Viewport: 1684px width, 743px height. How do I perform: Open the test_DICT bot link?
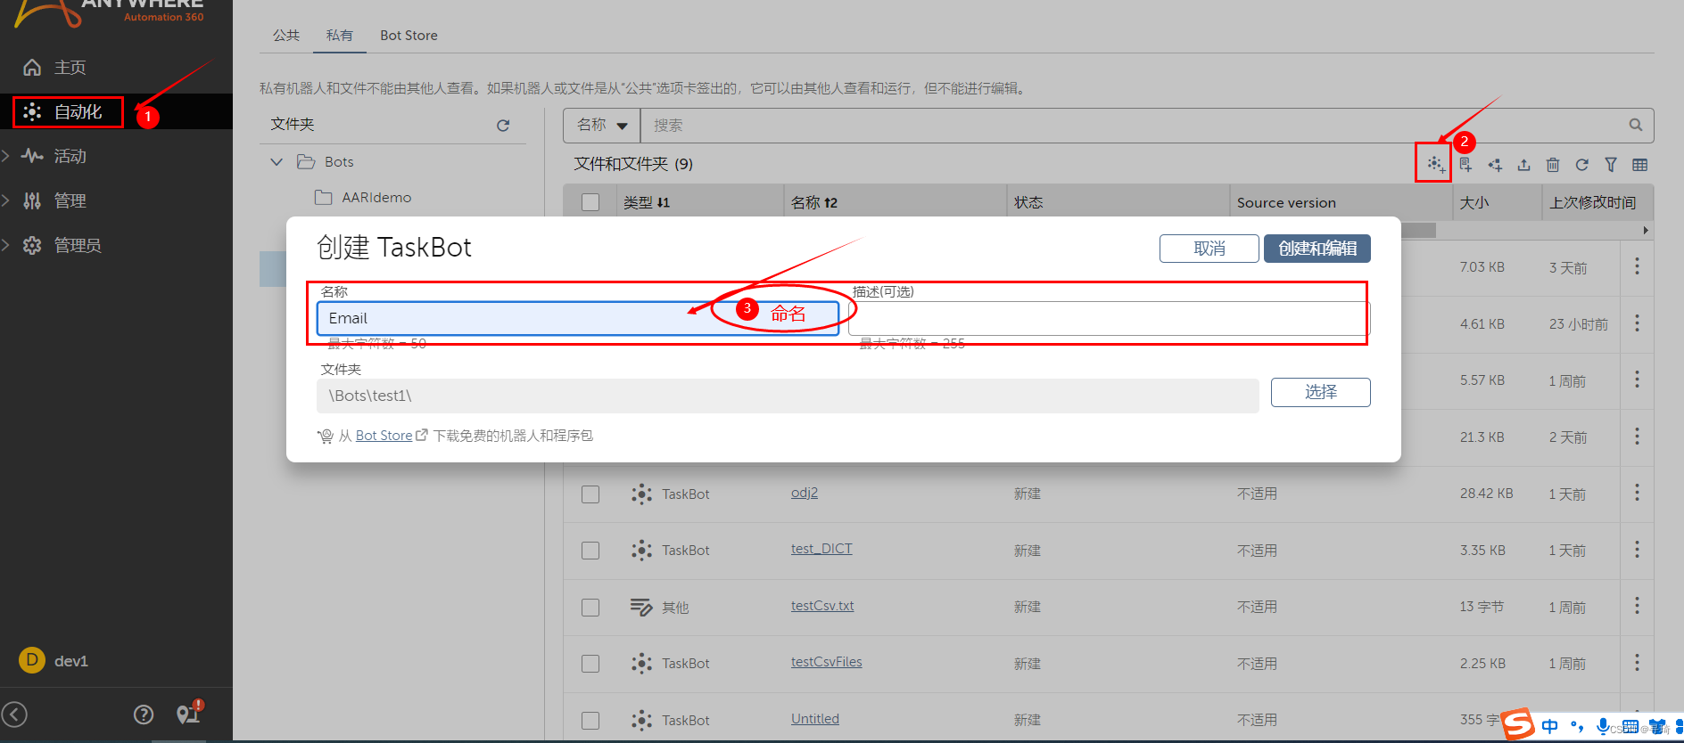click(821, 549)
